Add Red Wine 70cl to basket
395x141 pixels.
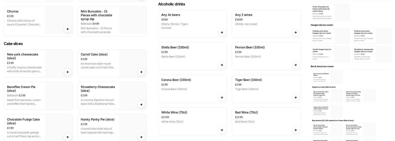tap(296, 130)
